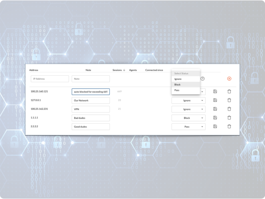The width and height of the screenshot is (265, 199).
Task: Select Block in the status menu
Action: (178, 85)
